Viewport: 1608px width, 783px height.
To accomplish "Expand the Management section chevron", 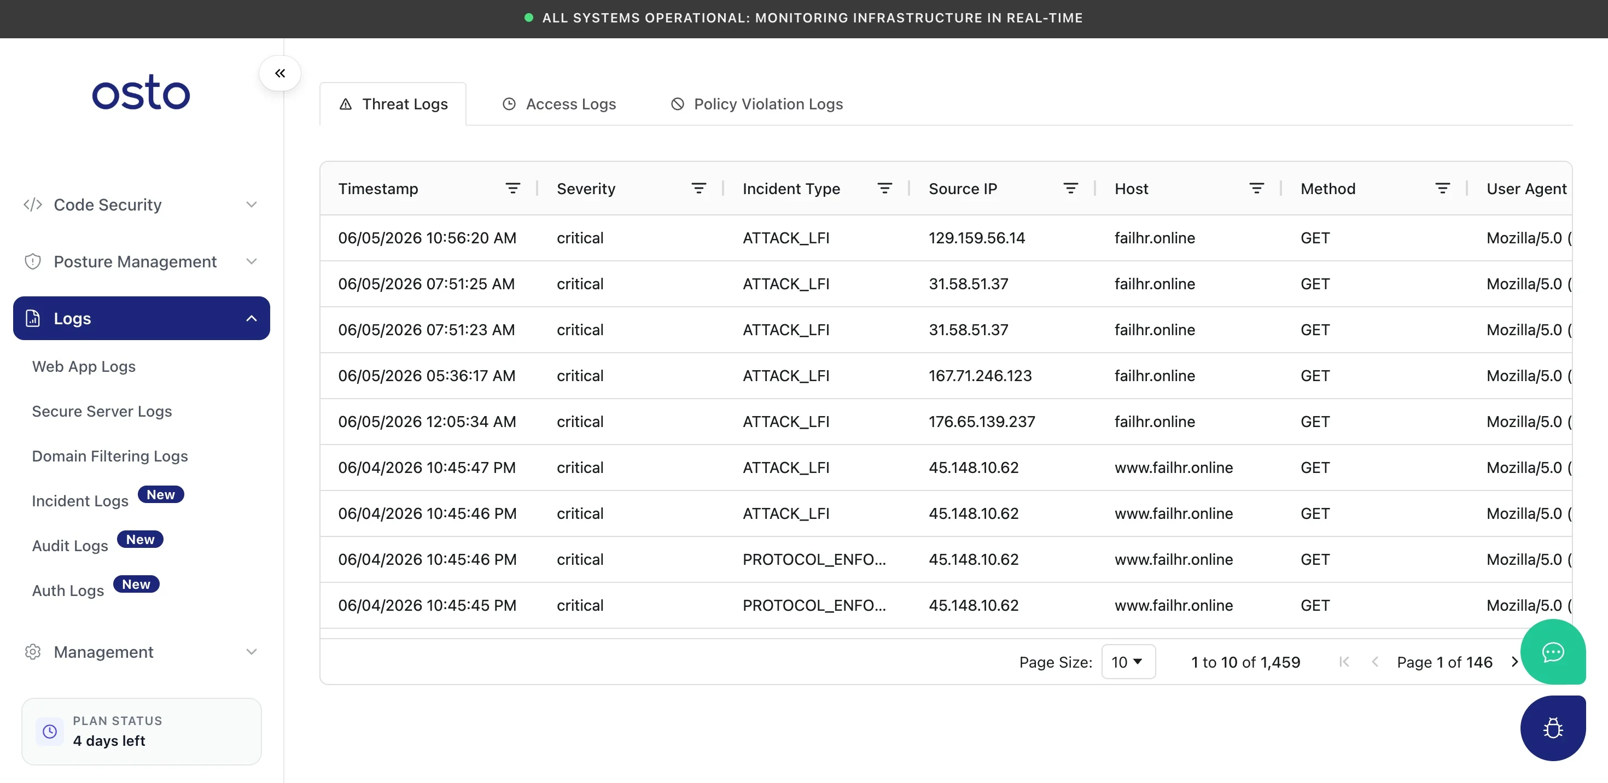I will coord(252,652).
